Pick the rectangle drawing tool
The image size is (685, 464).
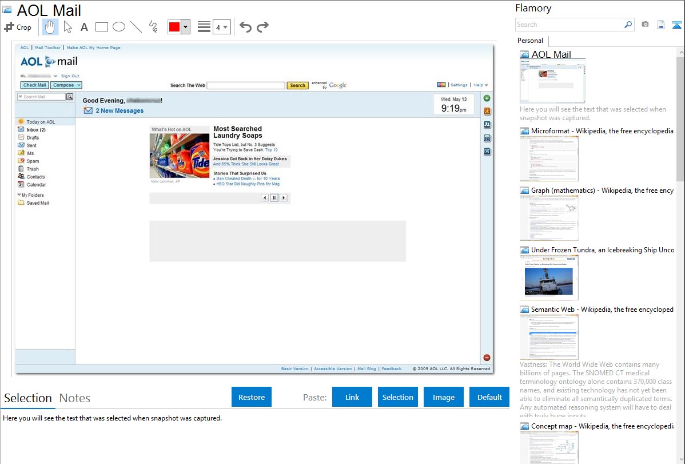(x=101, y=27)
